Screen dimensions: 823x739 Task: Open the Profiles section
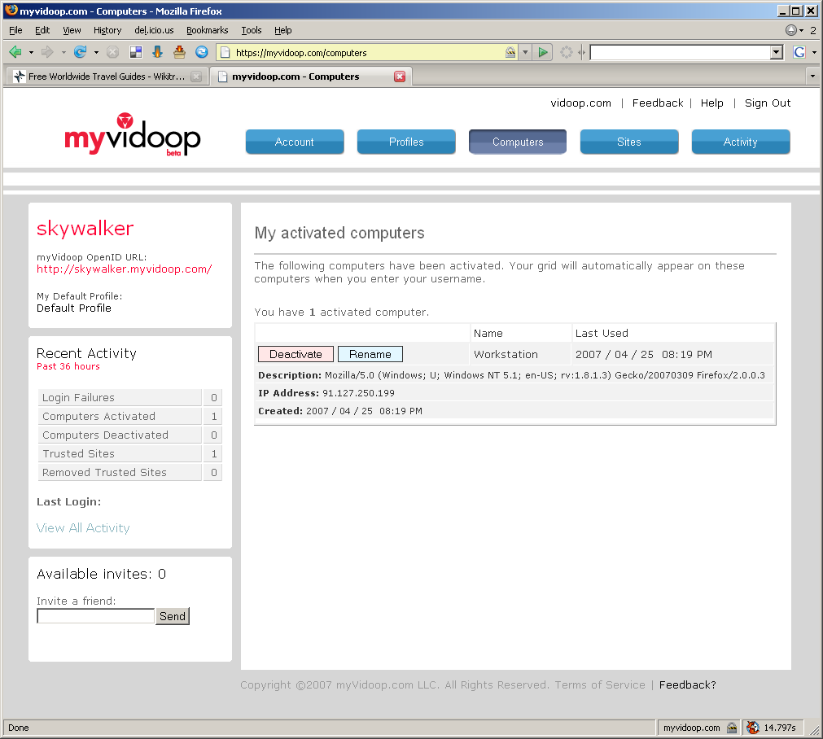click(x=406, y=142)
